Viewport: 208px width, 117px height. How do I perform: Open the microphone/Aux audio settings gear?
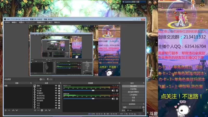coord(117,90)
